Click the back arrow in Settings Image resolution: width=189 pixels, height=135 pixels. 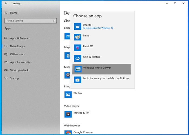pyautogui.click(x=6, y=3)
